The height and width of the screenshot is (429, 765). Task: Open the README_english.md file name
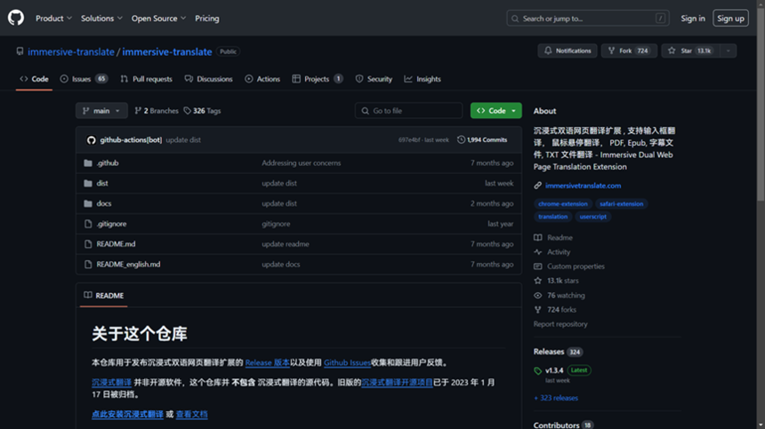[x=128, y=265]
